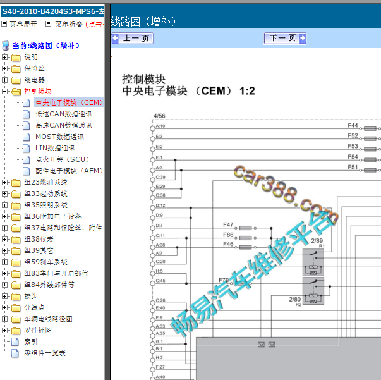The width and height of the screenshot is (381, 380).
Task: Click connector label 4/56 in diagram
Action: (159, 116)
